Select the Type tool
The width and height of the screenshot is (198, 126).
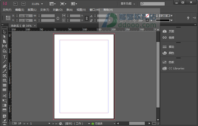(x=4, y=57)
